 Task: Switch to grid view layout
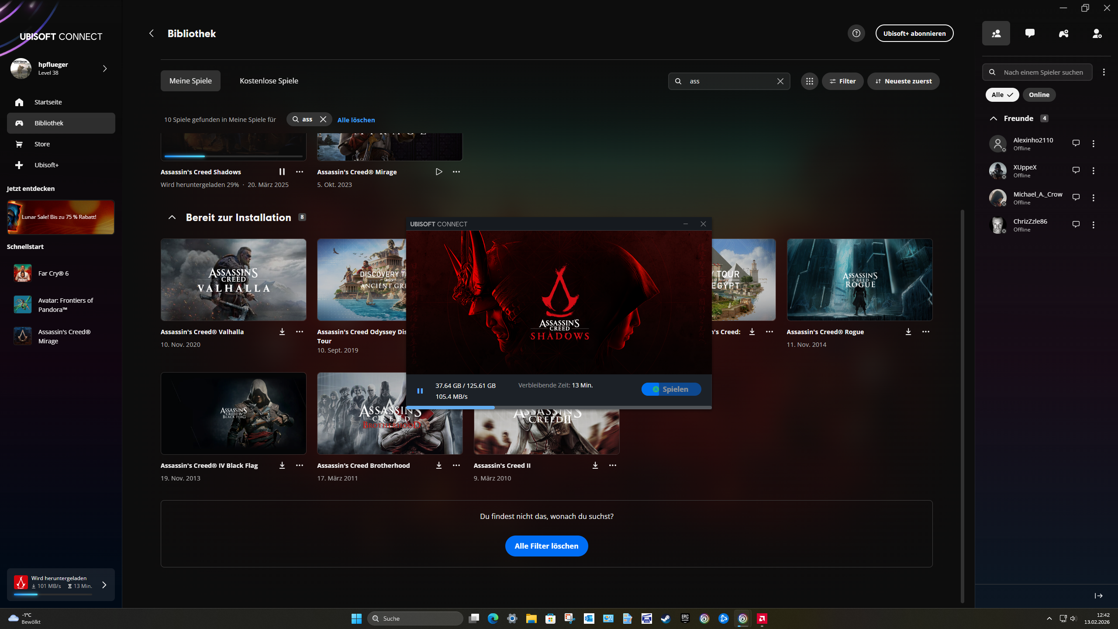tap(809, 81)
